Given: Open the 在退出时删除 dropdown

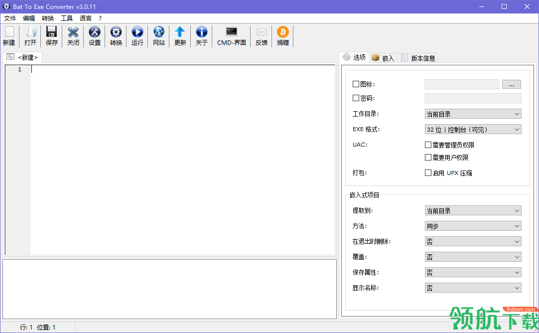Looking at the screenshot, I should point(473,241).
